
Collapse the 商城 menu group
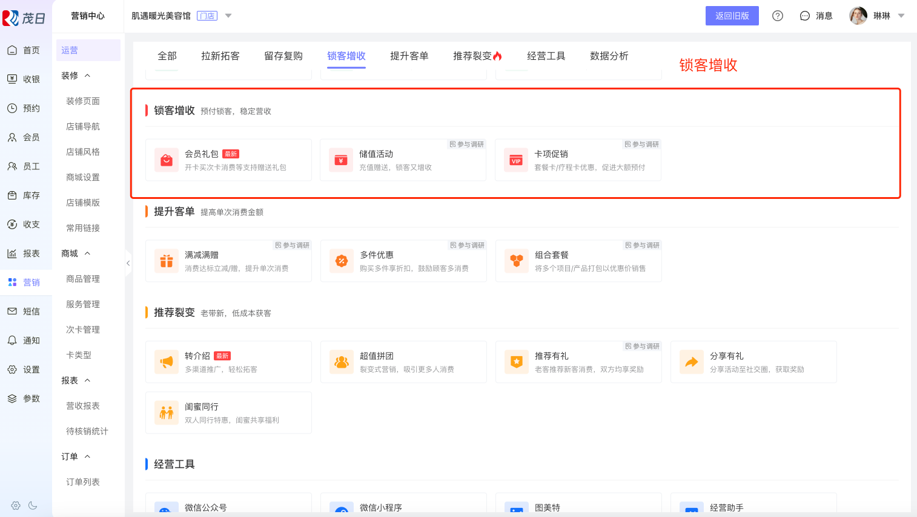pyautogui.click(x=87, y=253)
